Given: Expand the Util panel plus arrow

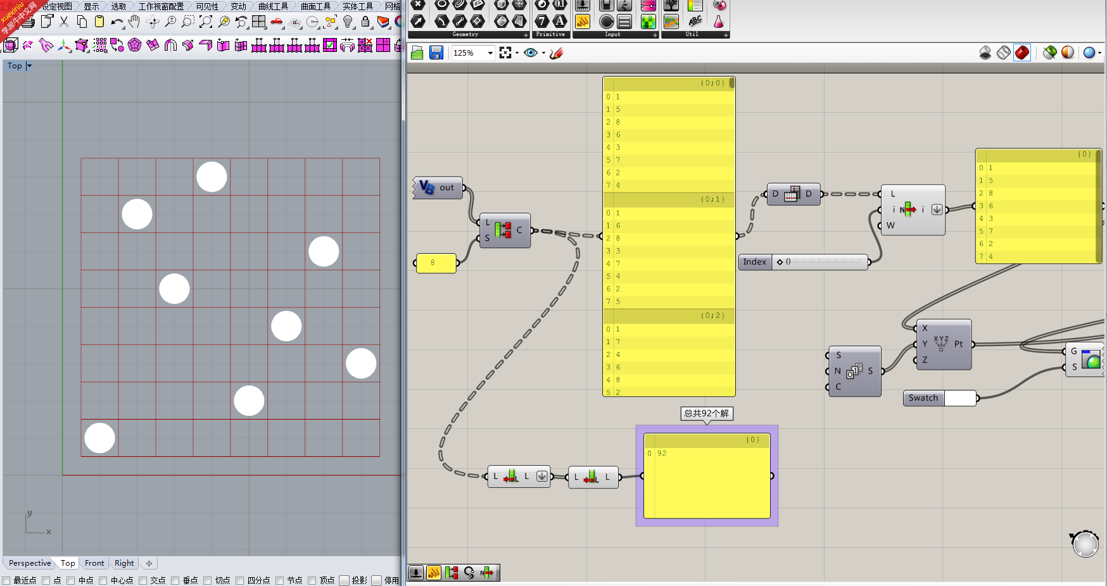Looking at the screenshot, I should (726, 35).
